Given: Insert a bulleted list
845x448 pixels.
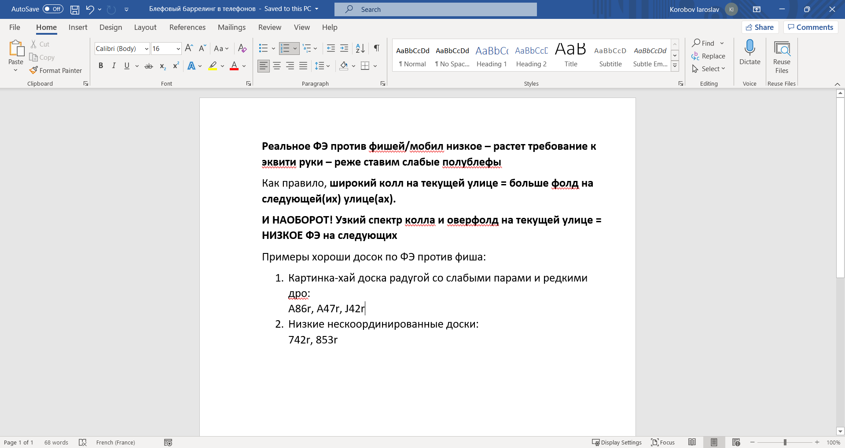Looking at the screenshot, I should pos(263,48).
